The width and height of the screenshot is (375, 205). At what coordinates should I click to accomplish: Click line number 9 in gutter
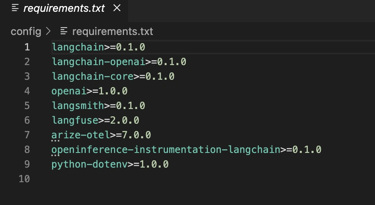27,164
